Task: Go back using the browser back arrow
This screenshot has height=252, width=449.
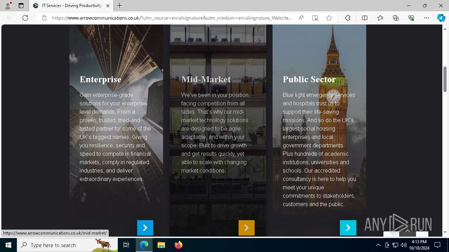Action: 10,18
